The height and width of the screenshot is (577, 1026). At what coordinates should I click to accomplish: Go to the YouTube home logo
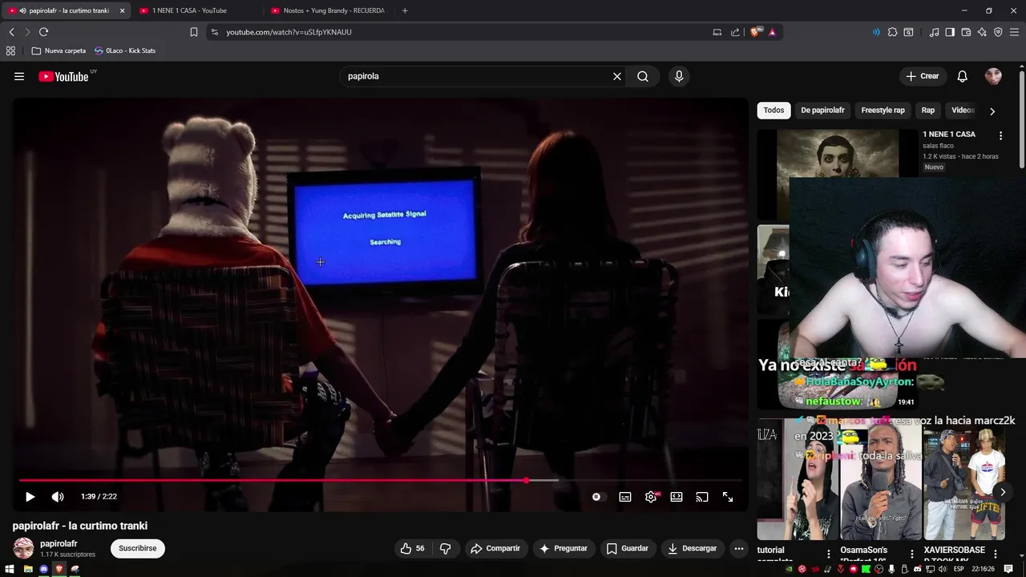click(x=63, y=77)
